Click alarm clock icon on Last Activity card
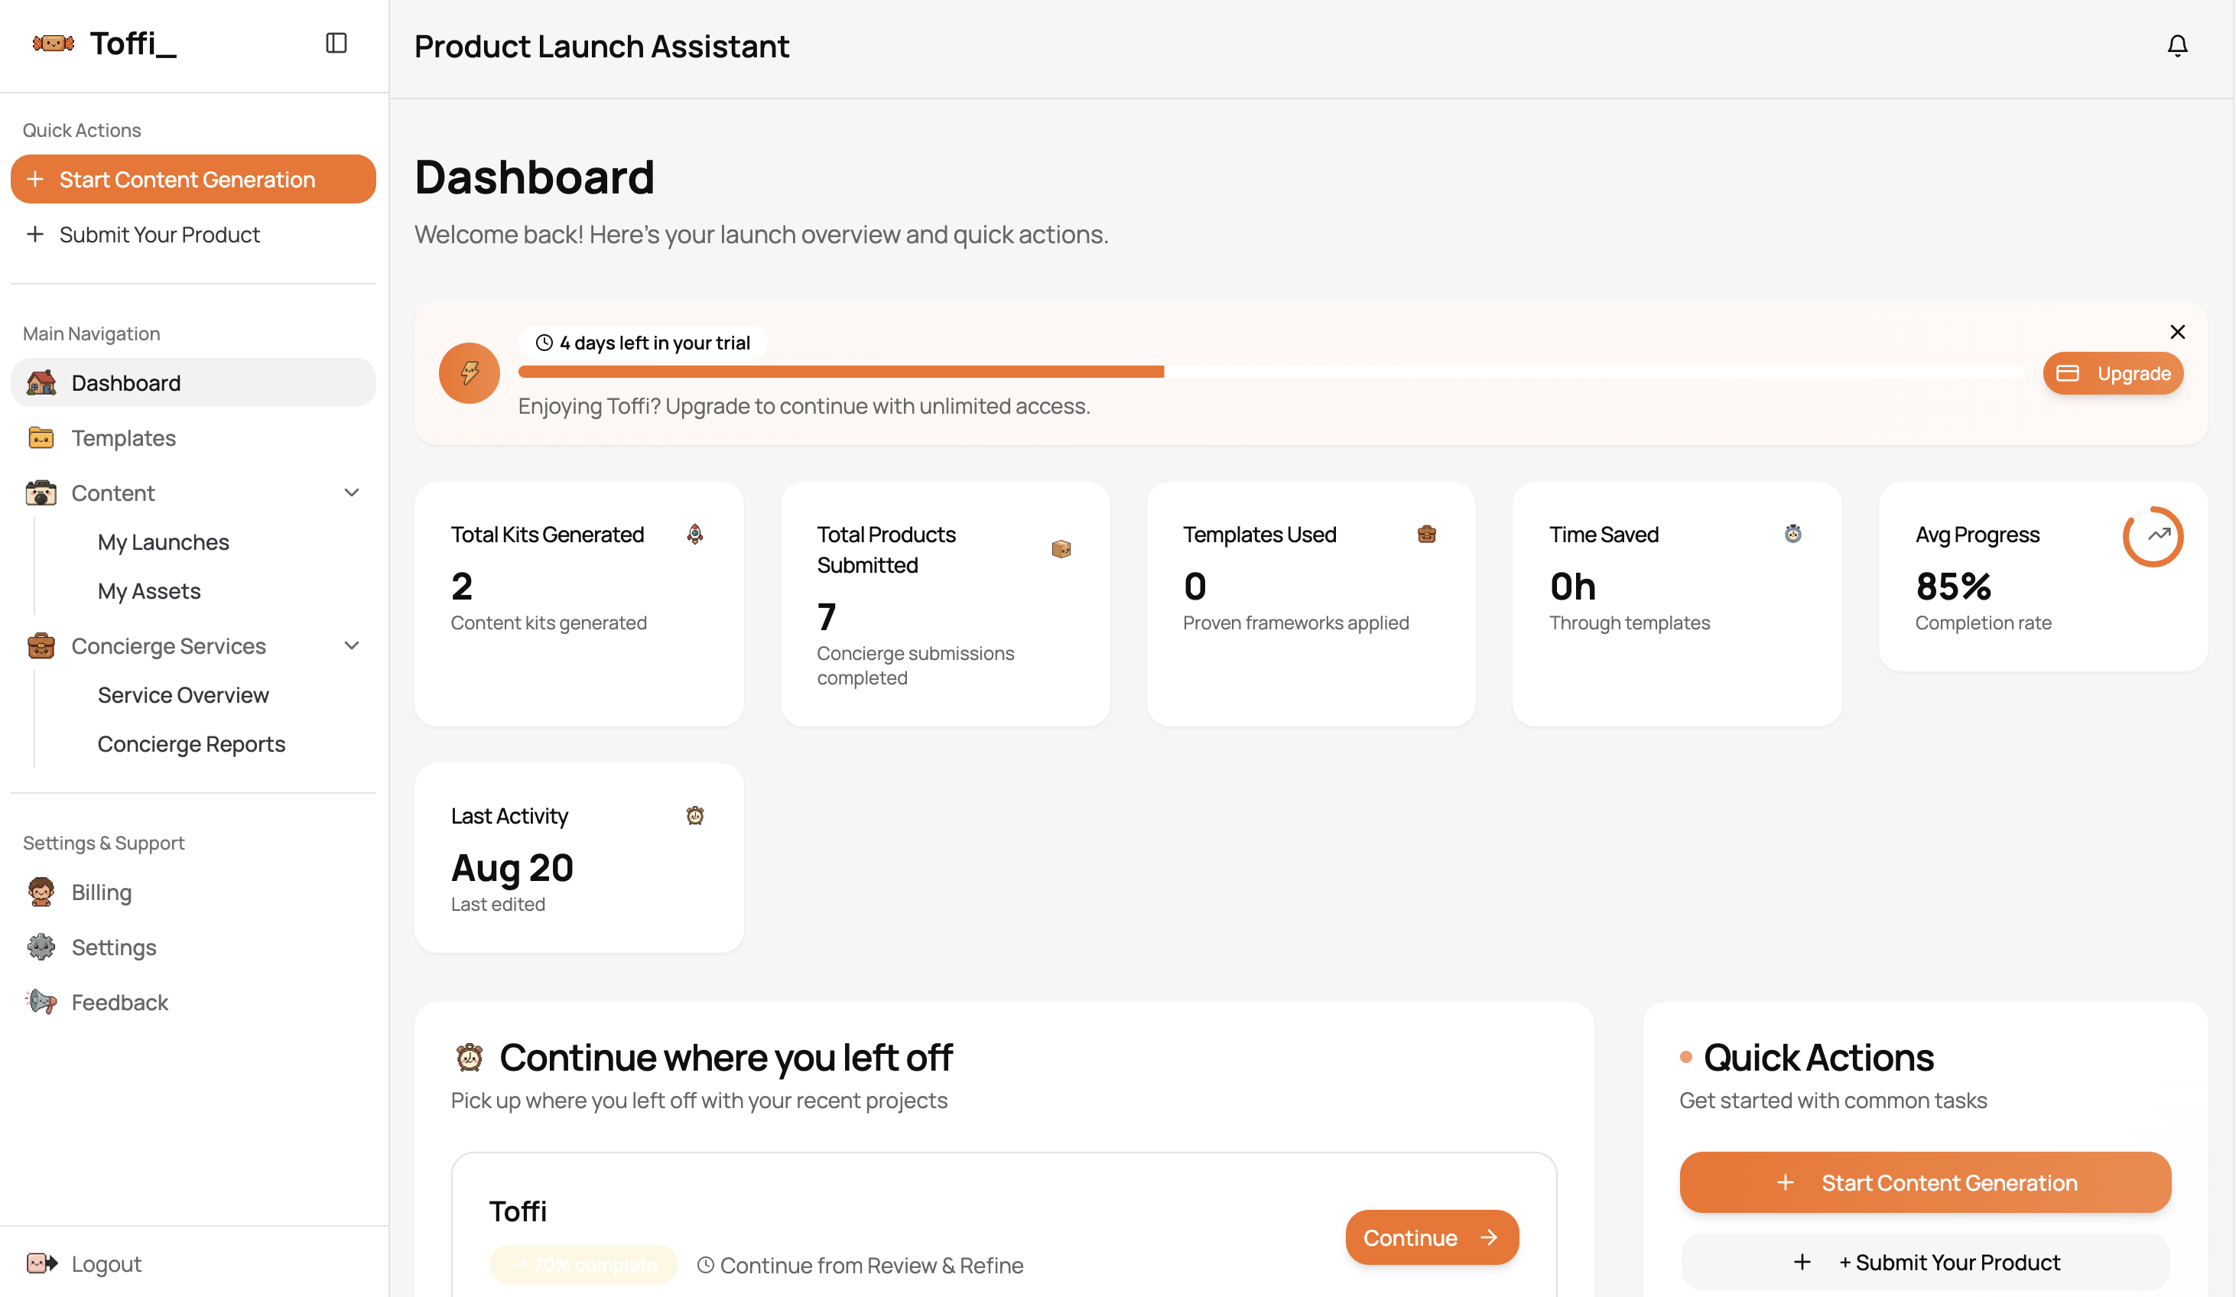 click(695, 815)
